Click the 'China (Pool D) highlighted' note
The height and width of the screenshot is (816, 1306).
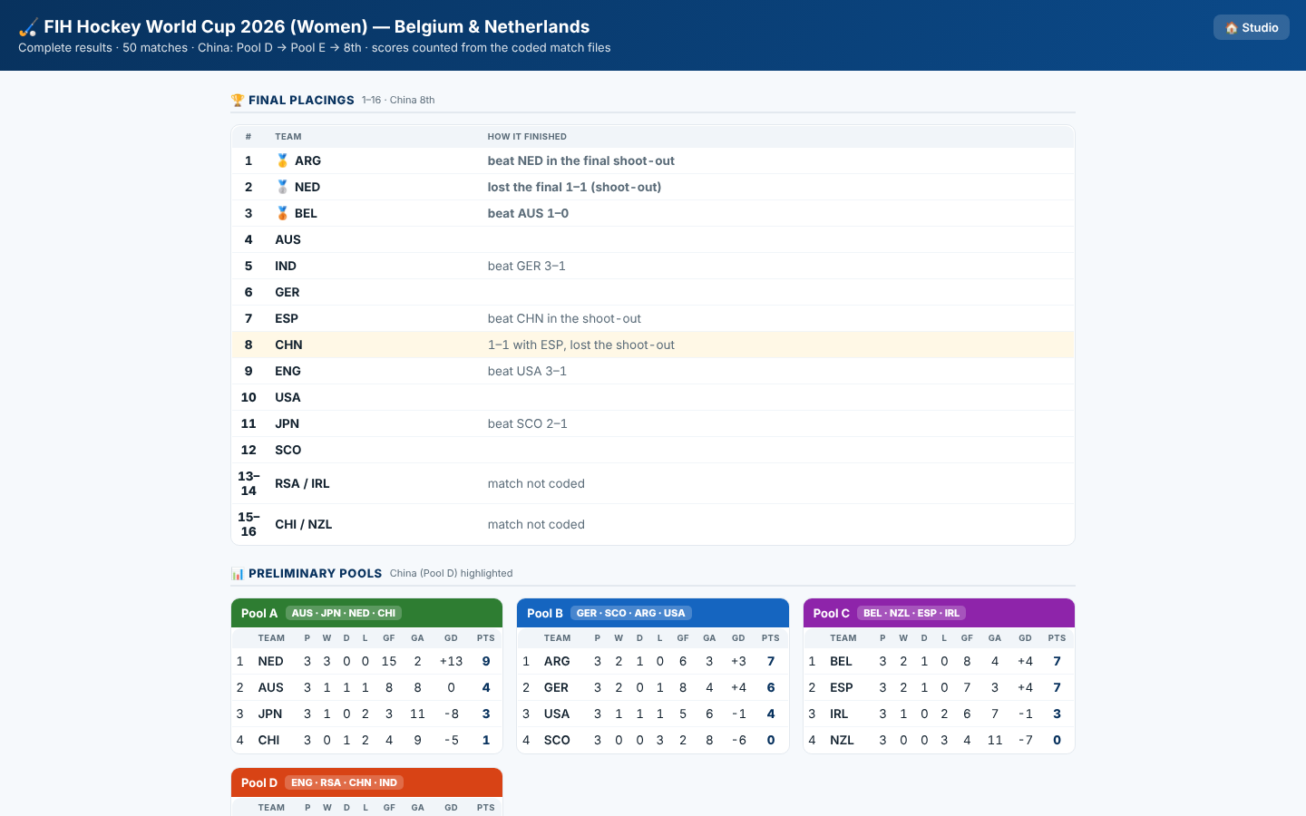click(x=452, y=573)
